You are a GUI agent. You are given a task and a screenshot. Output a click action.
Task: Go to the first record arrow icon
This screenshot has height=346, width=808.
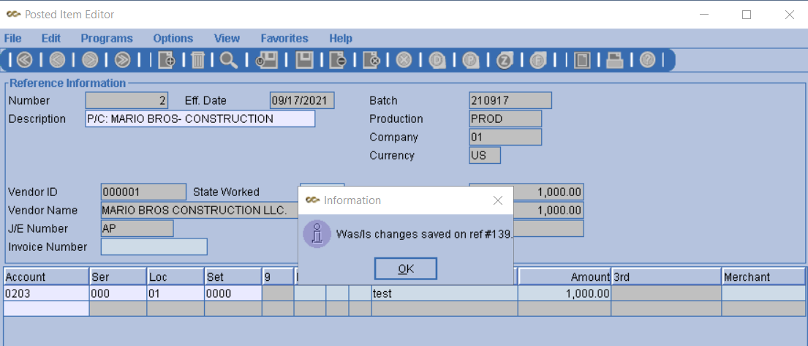tap(24, 60)
